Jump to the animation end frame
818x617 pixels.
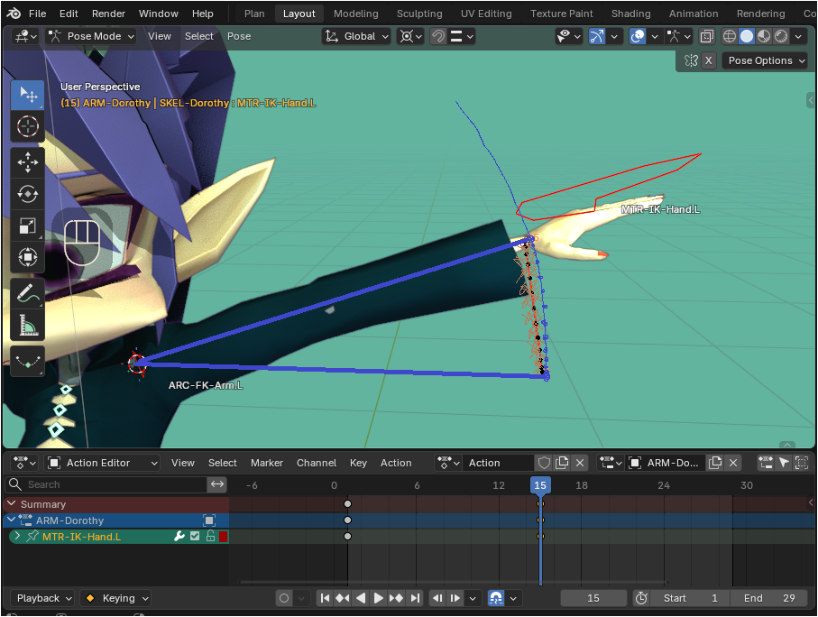[x=415, y=598]
